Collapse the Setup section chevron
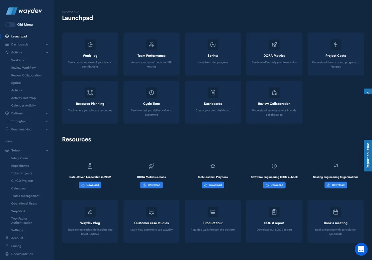This screenshot has width=372, height=260. coord(47,150)
